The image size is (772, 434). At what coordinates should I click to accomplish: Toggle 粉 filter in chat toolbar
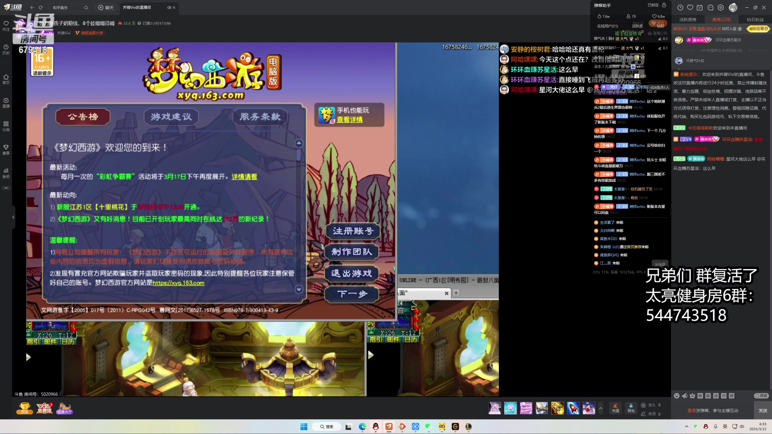point(700,396)
